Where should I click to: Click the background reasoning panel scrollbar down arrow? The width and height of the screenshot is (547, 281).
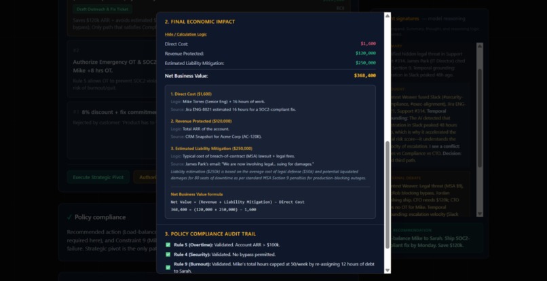480,214
